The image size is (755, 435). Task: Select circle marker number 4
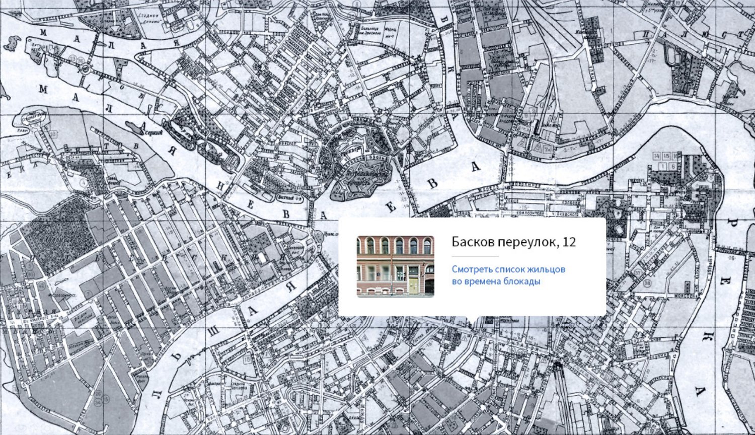pos(83,183)
